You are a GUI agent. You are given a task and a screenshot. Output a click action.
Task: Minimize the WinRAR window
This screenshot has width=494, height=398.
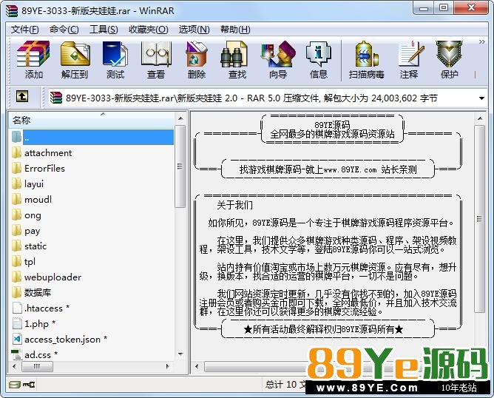coord(424,8)
